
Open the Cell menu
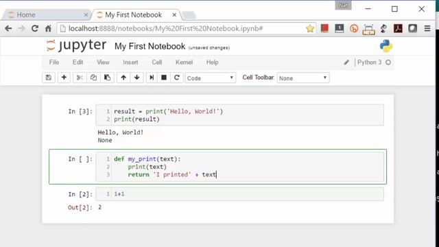(157, 62)
